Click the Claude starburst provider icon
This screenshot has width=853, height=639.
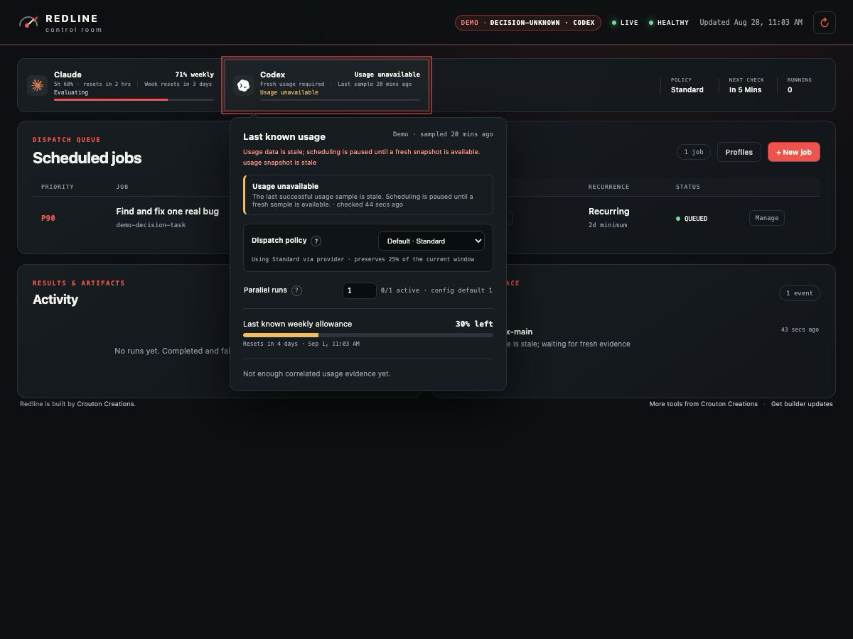37,85
